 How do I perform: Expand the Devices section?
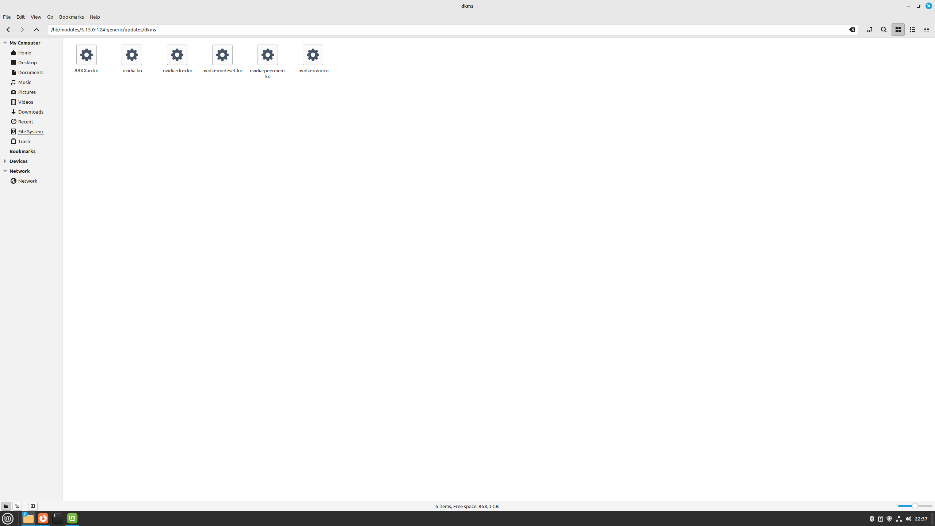coord(5,161)
